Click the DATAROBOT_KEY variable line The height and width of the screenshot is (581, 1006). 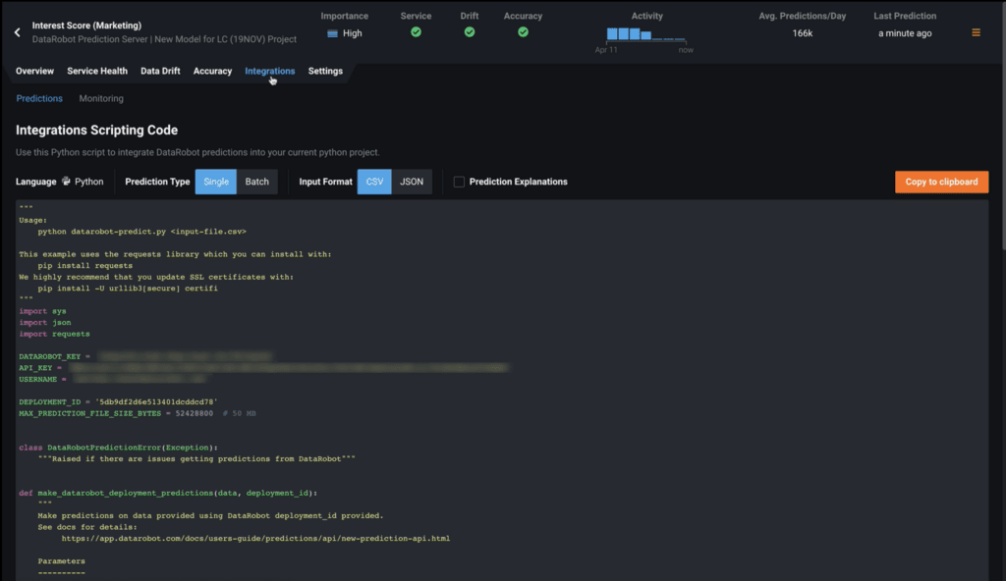145,356
